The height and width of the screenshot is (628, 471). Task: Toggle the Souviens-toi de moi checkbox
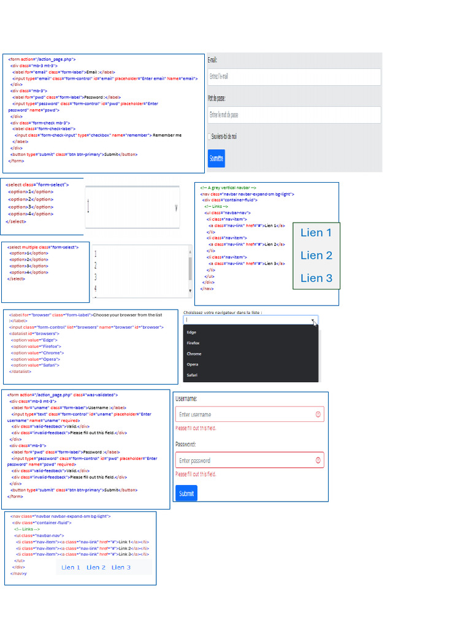pos(209,137)
